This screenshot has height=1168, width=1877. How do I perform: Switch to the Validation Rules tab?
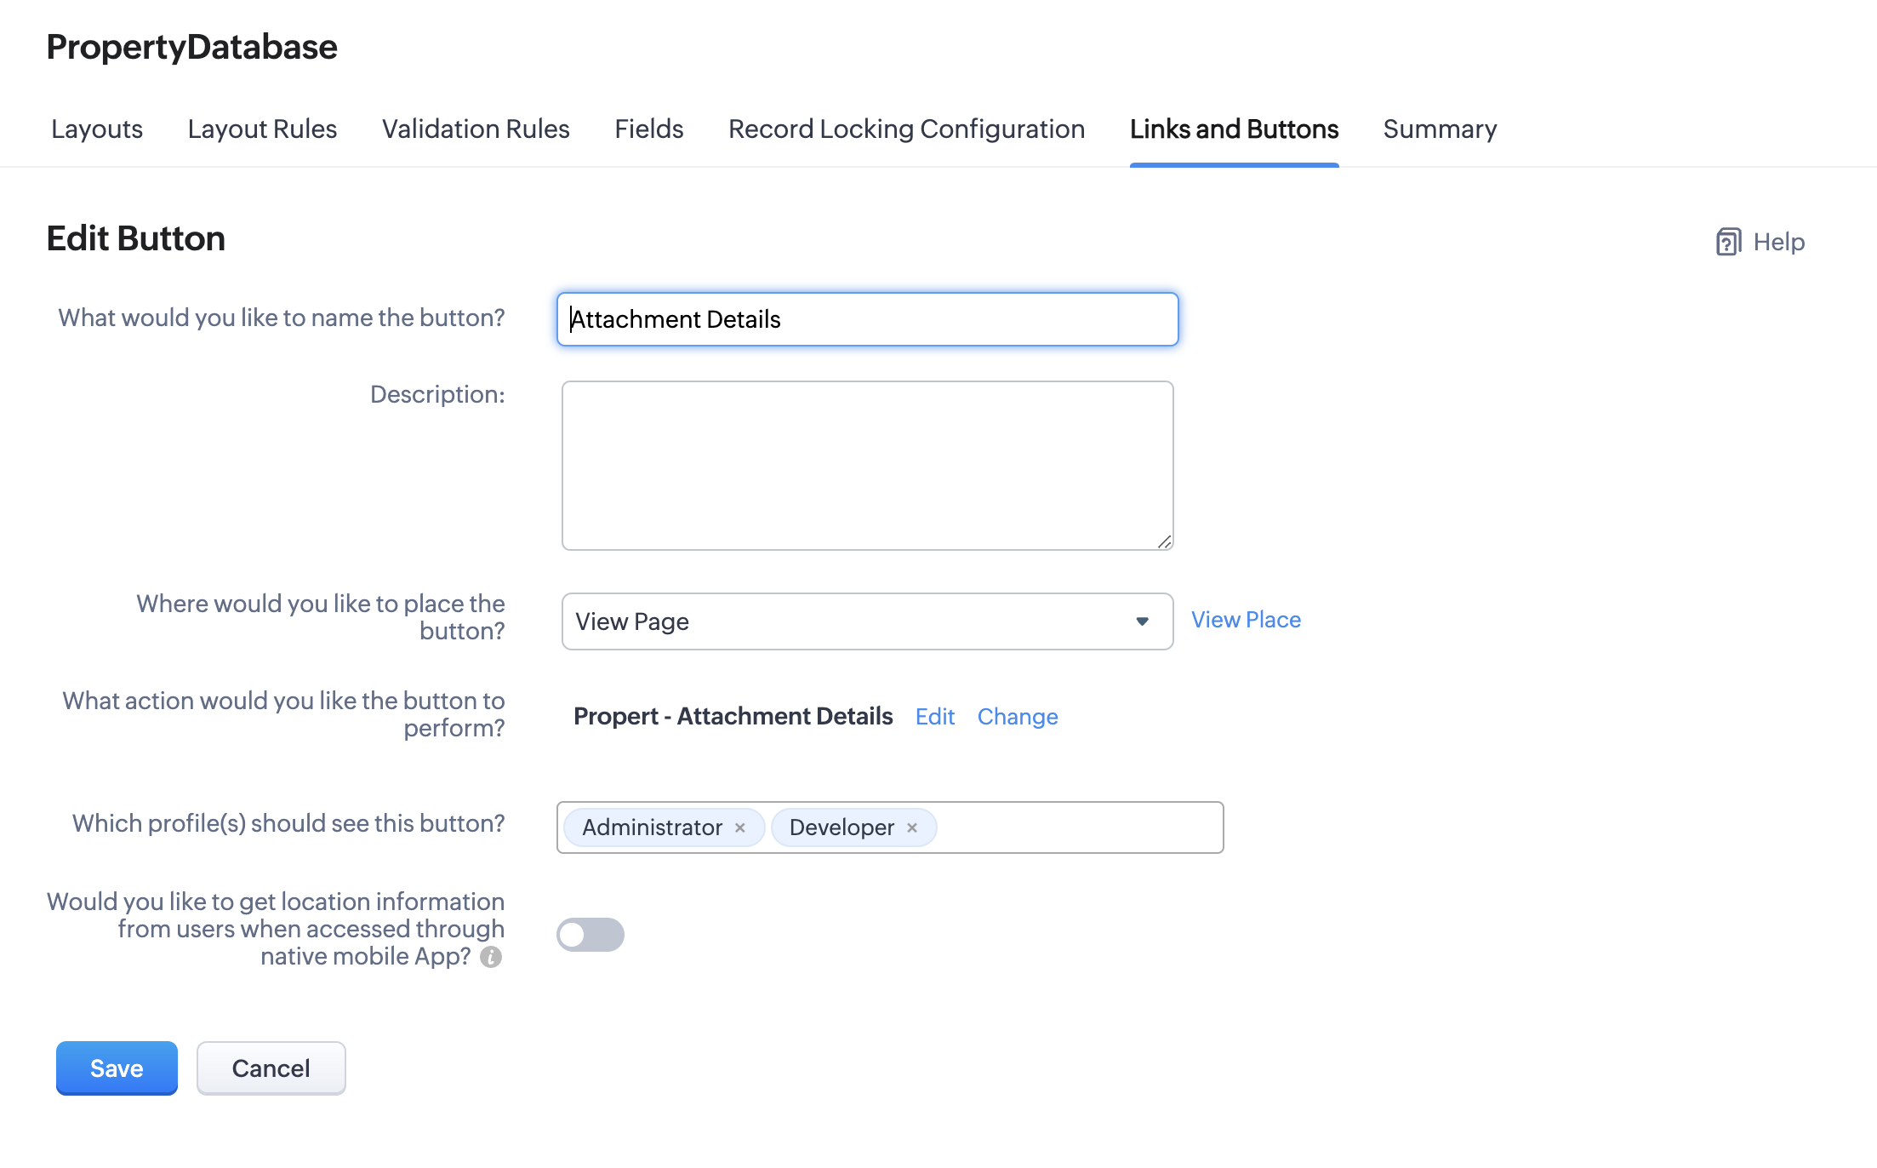[476, 129]
